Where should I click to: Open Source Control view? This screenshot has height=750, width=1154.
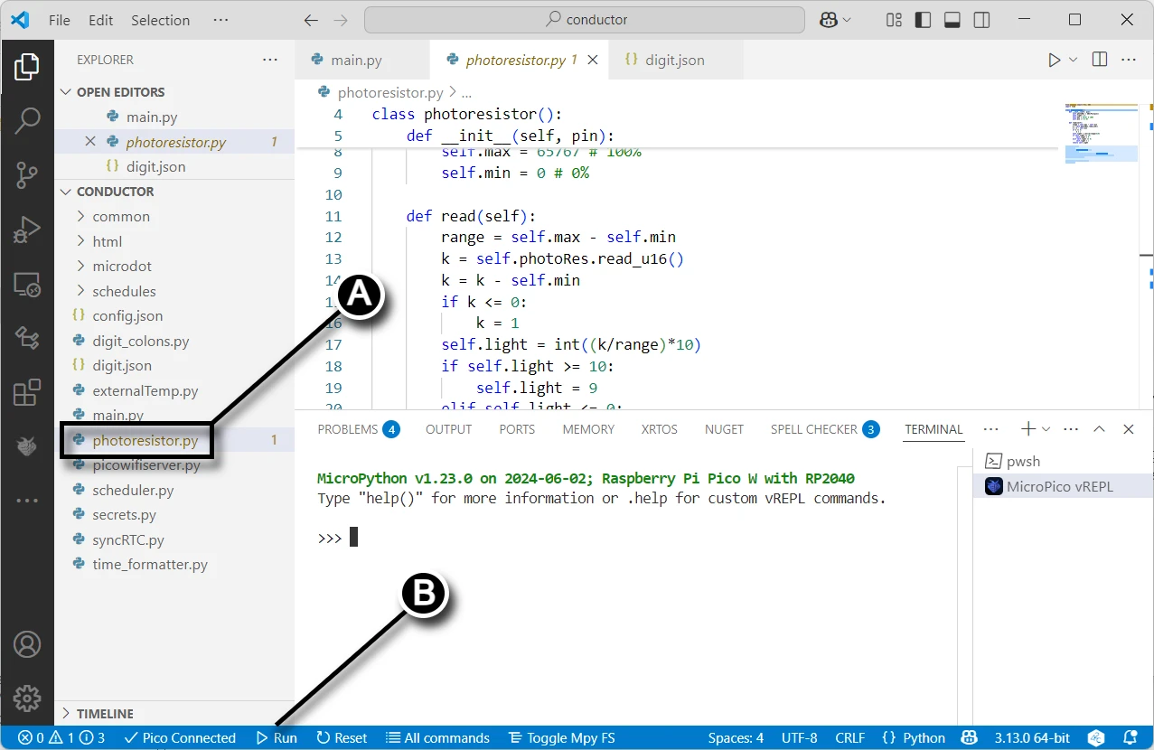27,174
